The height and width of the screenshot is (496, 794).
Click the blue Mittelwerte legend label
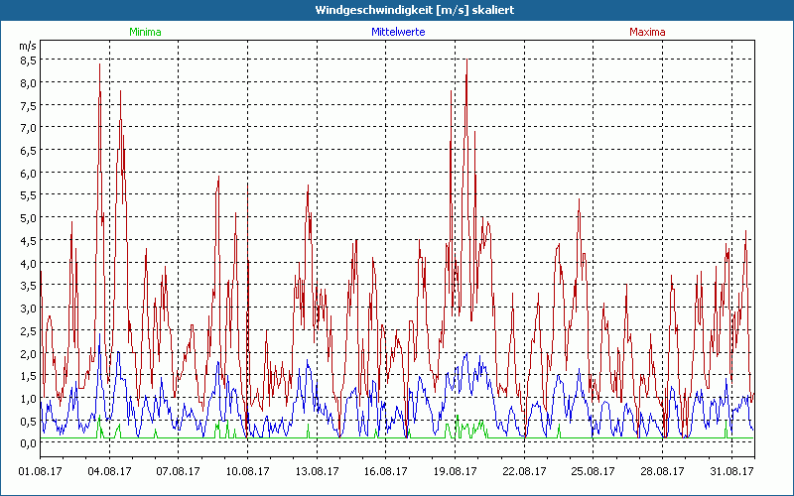tap(398, 32)
